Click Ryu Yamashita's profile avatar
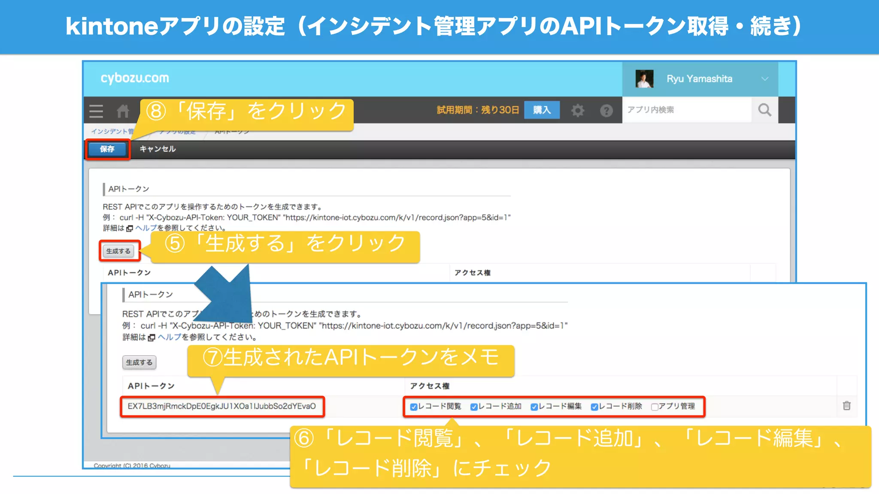Viewport: 879px width, 494px height. tap(644, 79)
